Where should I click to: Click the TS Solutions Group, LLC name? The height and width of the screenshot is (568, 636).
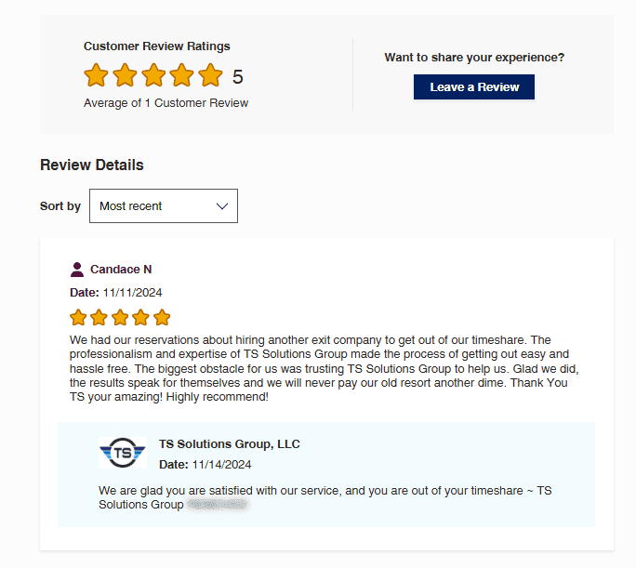[230, 444]
